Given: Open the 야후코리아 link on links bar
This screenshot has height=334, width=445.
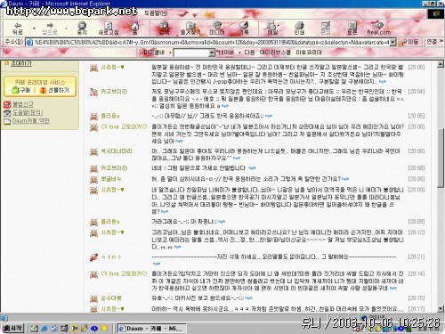Looking at the screenshot, I should click(309, 53).
